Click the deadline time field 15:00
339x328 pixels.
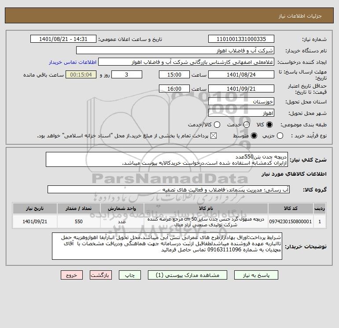click(x=174, y=74)
